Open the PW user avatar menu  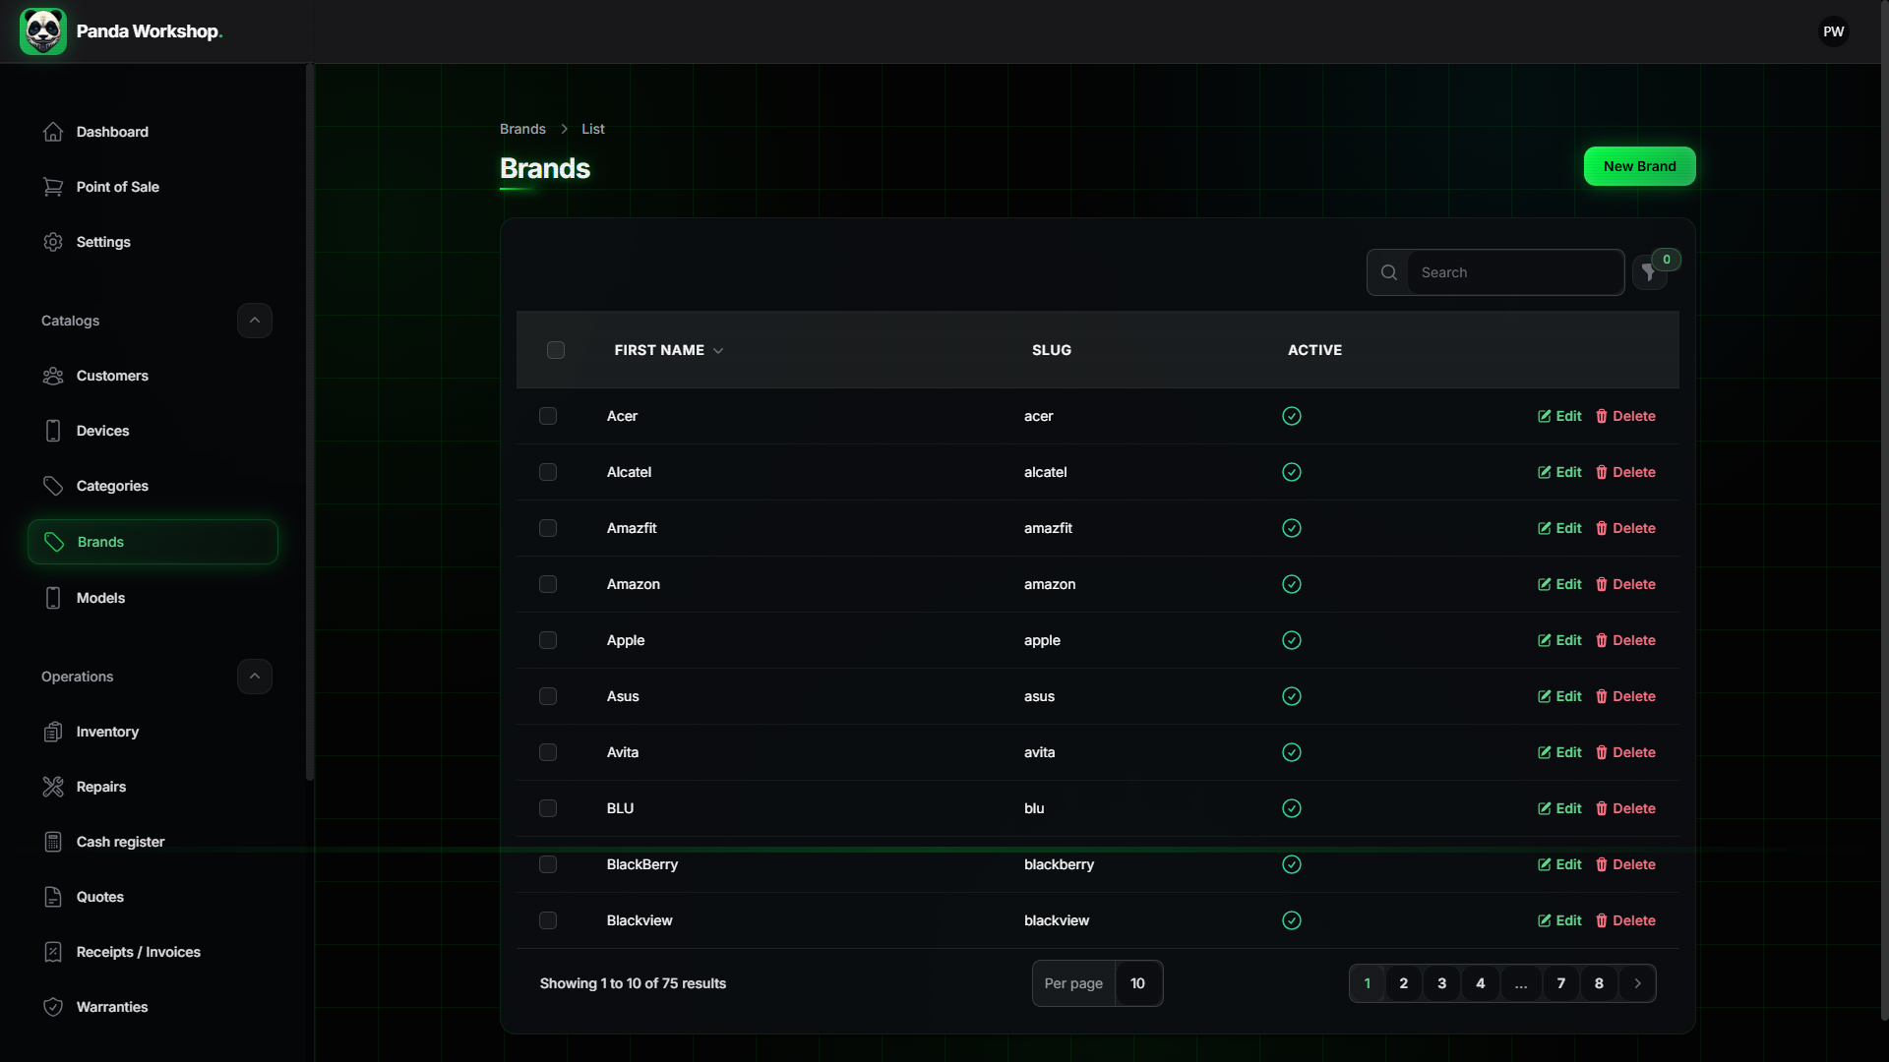point(1834,31)
